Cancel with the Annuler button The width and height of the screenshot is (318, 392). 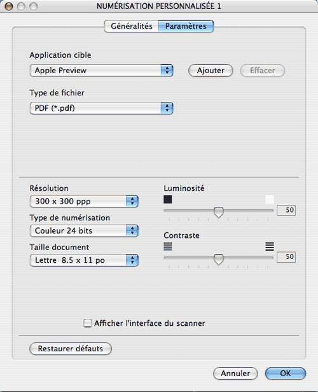click(235, 374)
